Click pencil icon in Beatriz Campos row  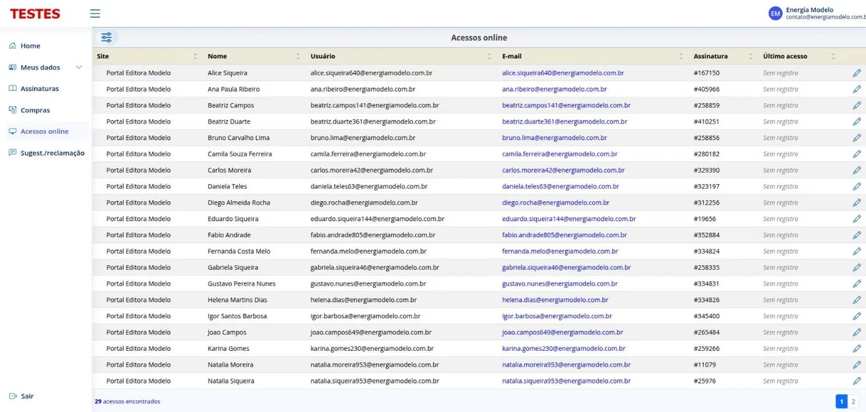point(857,105)
